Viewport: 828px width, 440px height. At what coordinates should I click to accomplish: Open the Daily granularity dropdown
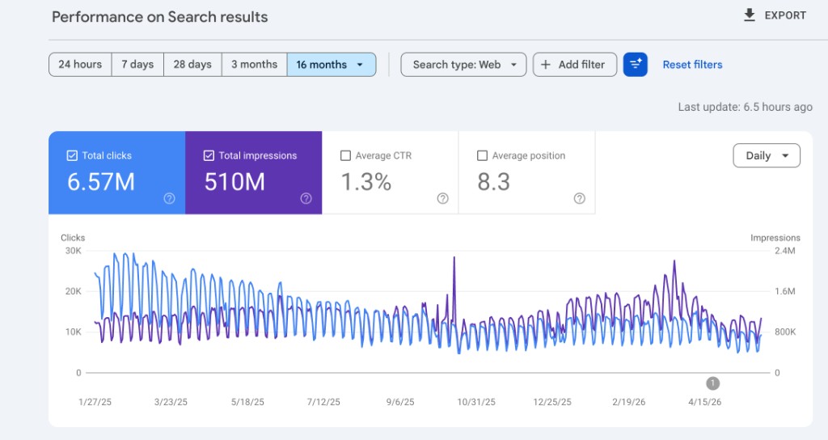(767, 155)
